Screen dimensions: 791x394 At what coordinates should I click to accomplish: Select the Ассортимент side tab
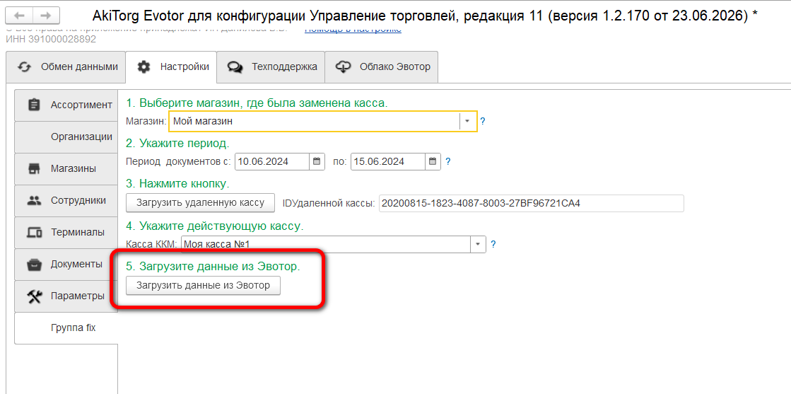(66, 105)
